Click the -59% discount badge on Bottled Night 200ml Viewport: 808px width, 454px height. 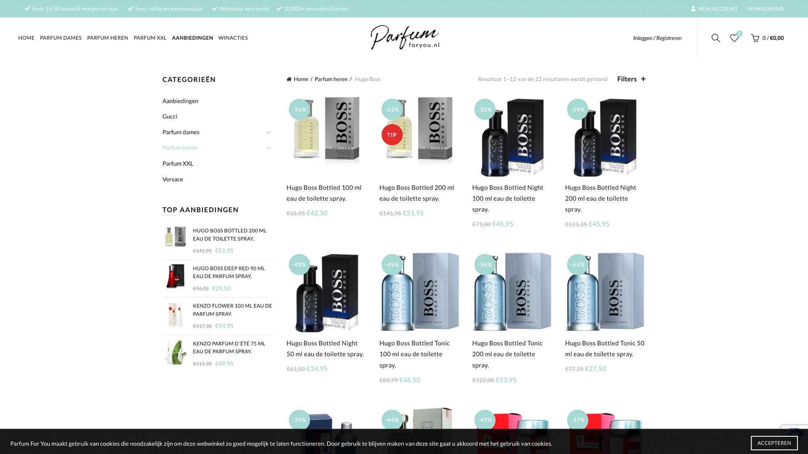(577, 109)
